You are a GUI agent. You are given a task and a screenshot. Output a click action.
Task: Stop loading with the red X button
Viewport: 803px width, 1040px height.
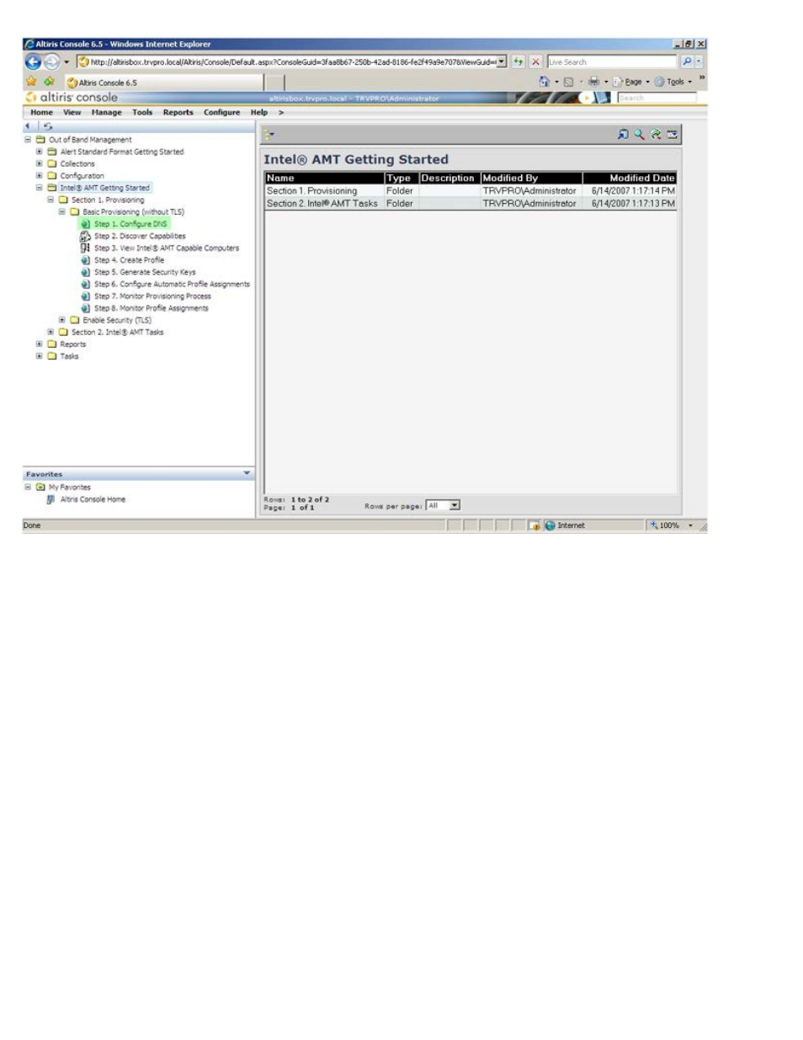click(535, 61)
